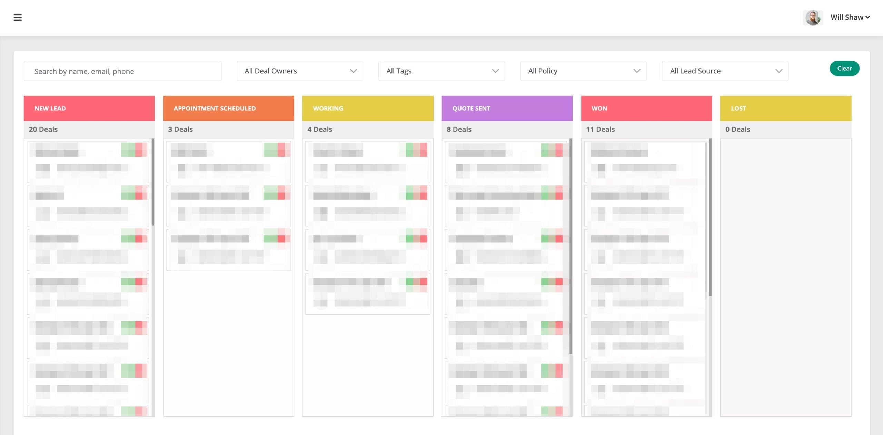Click Will Shaw's profile avatar
Screen dimensions: 883x435
click(813, 17)
